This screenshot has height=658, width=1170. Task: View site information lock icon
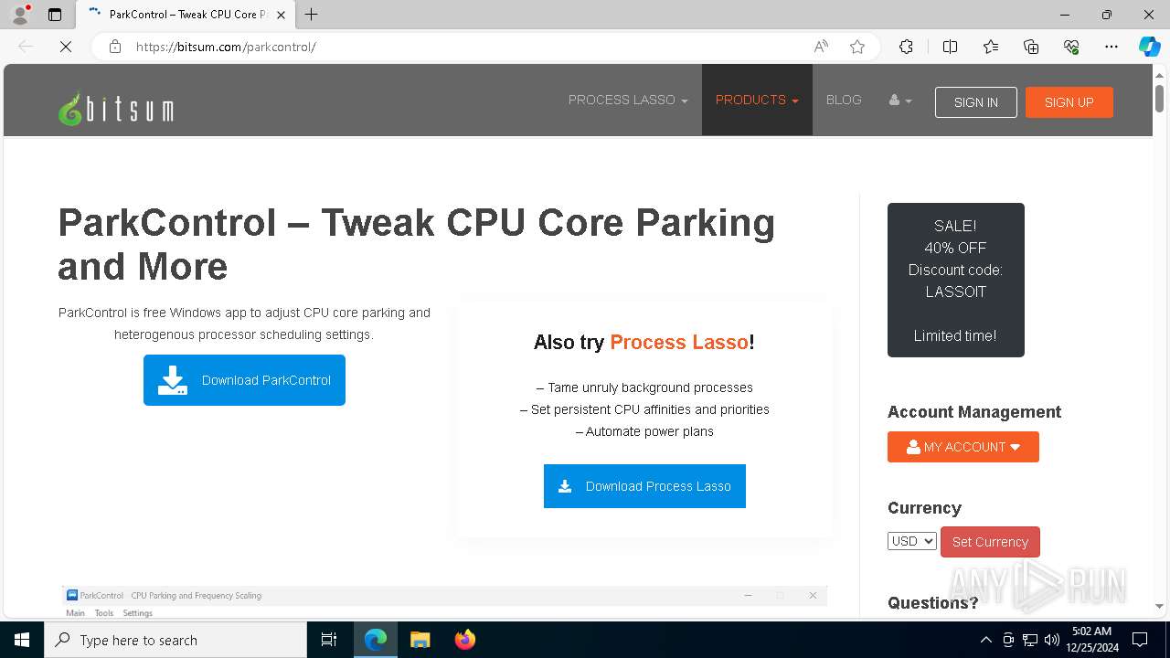tap(115, 47)
